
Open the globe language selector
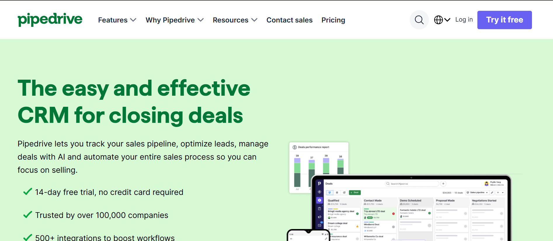442,20
